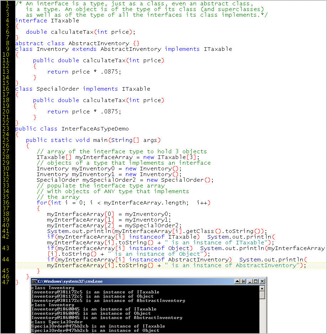The image size is (327, 334).
Task: Click the roll-up arrow button in cmd title bar
Action: pyautogui.click(x=237, y=281)
